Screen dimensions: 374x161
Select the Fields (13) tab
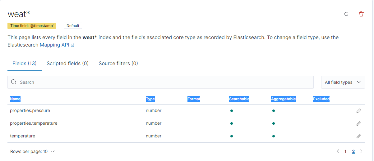[x=25, y=63]
